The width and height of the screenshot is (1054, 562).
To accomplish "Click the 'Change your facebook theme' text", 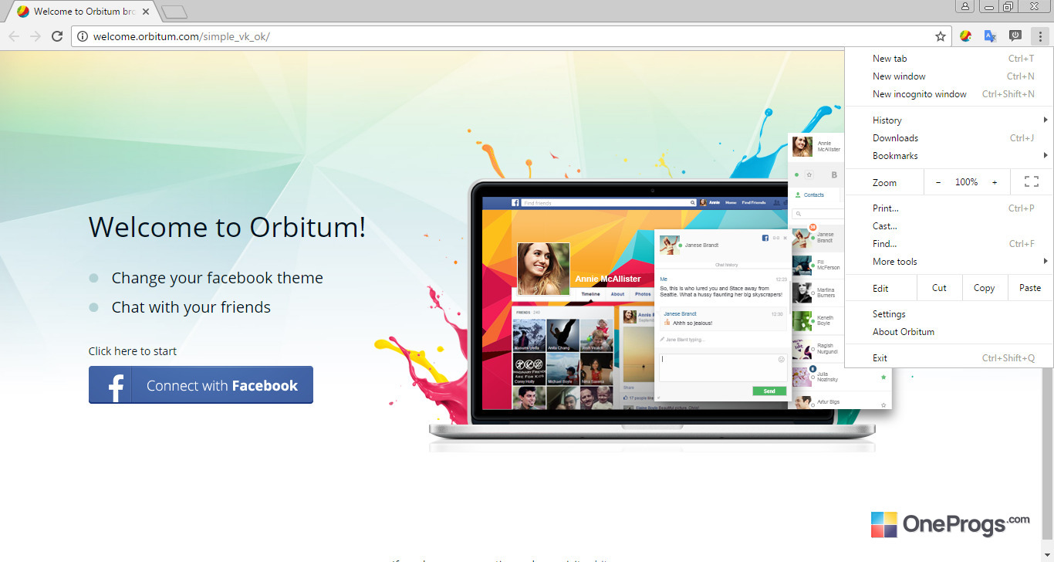I will coord(218,279).
